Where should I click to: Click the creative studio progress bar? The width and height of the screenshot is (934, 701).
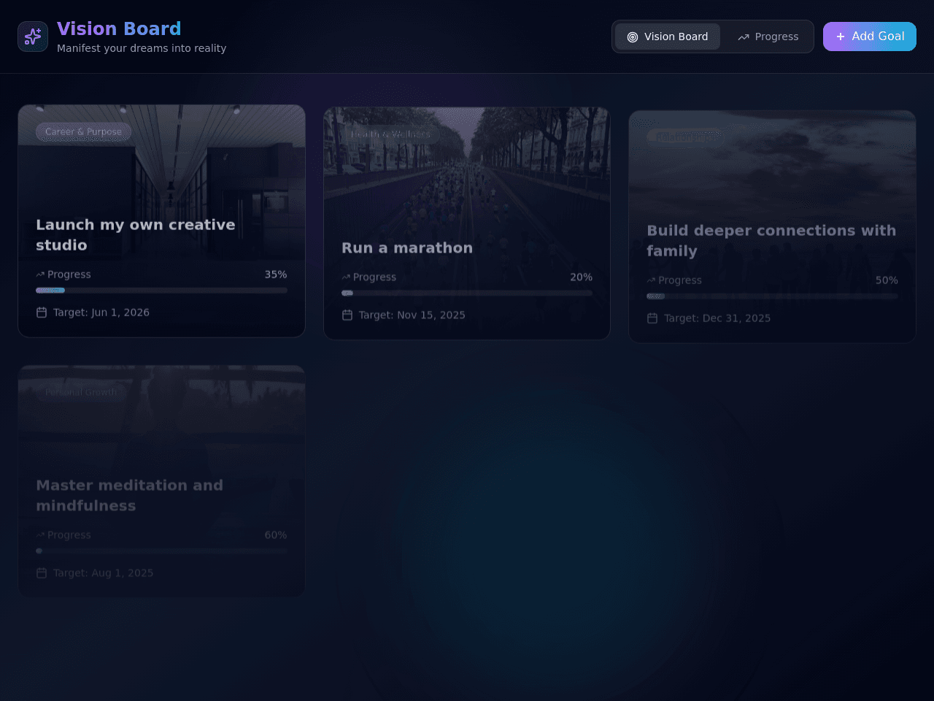161,291
